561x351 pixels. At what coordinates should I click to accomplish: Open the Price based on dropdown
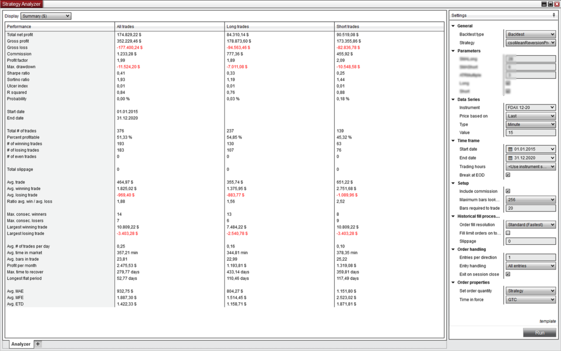click(x=530, y=116)
